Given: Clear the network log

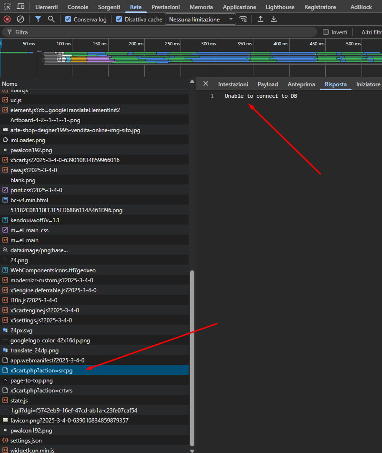Looking at the screenshot, I should click(x=20, y=20).
